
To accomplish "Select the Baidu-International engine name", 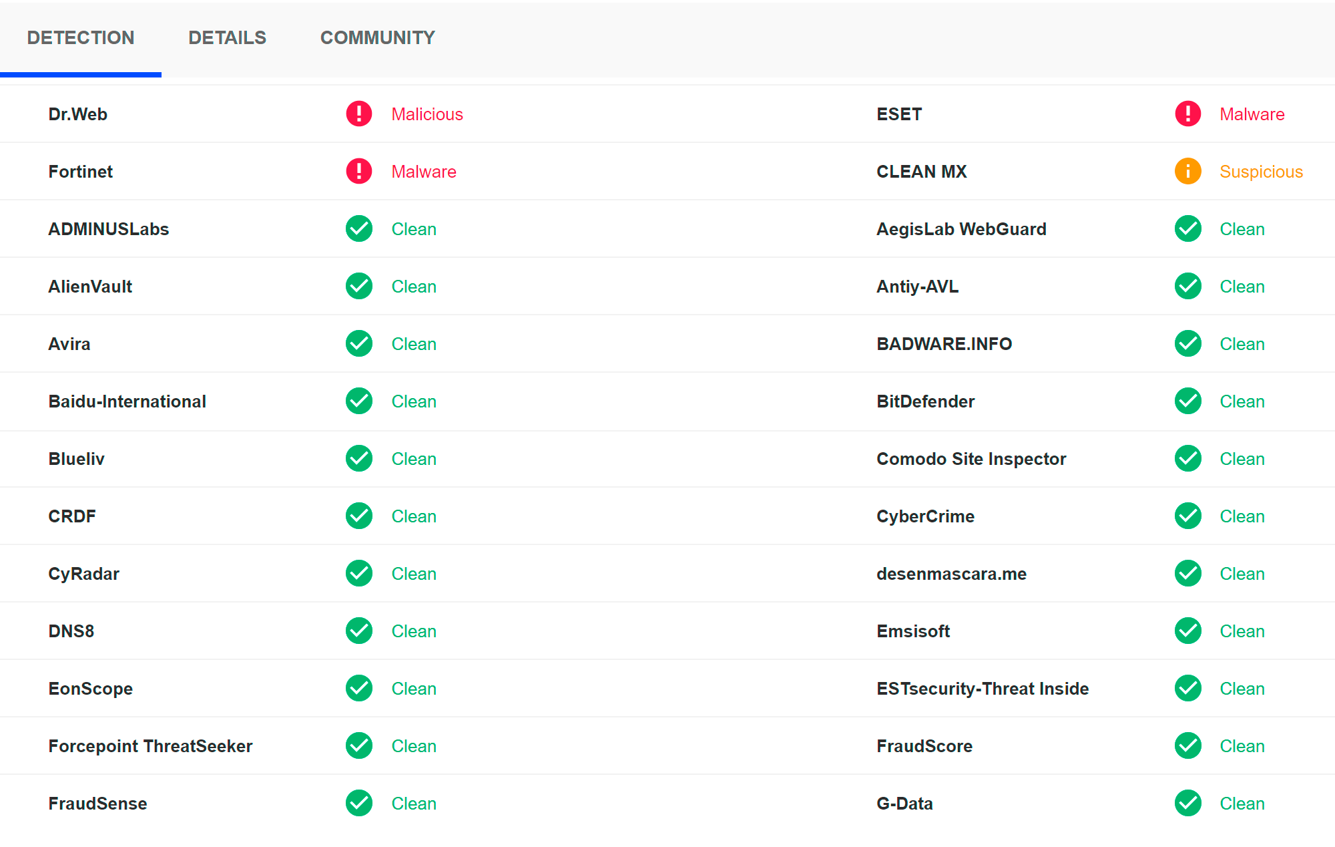I will pos(127,401).
